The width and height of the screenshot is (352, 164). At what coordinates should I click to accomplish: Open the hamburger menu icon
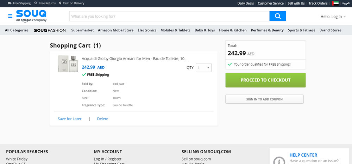point(10,16)
